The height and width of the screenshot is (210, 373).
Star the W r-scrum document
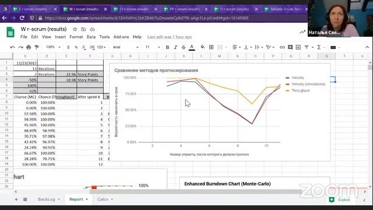click(75, 29)
